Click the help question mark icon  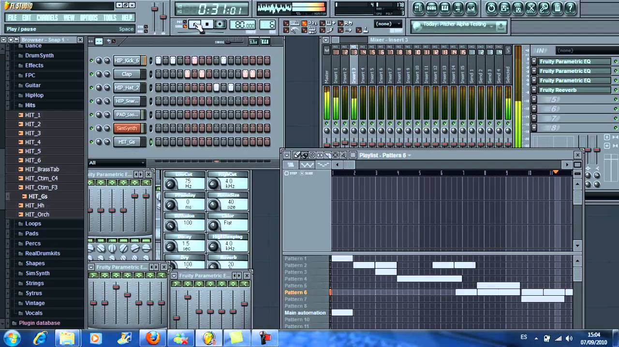pyautogui.click(x=570, y=8)
